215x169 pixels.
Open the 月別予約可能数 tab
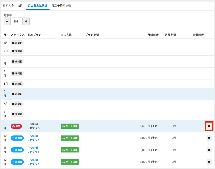pos(61,6)
